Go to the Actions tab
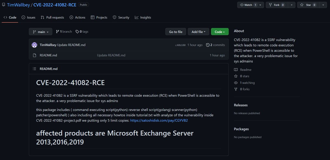 coord(78,17)
